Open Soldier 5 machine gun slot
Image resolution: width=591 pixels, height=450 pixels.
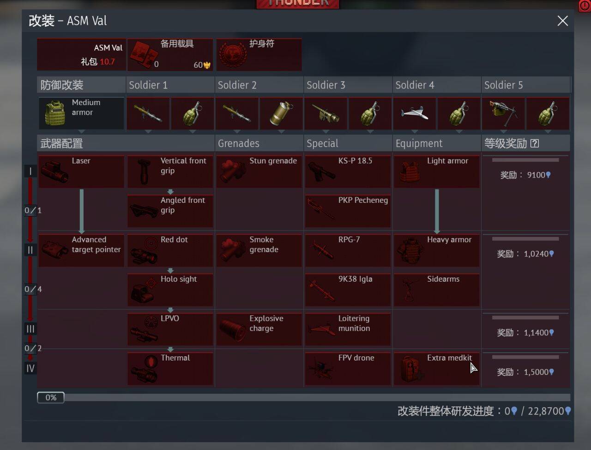coord(503,113)
